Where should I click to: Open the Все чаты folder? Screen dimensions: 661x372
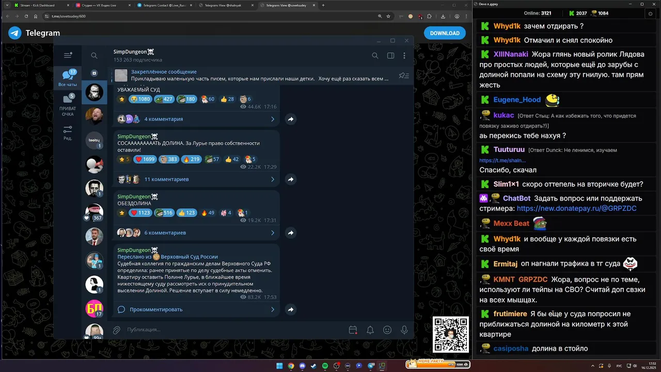coord(68,78)
